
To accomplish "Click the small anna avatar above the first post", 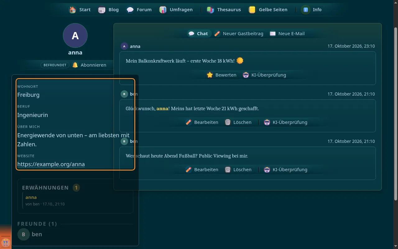I will click(x=124, y=46).
